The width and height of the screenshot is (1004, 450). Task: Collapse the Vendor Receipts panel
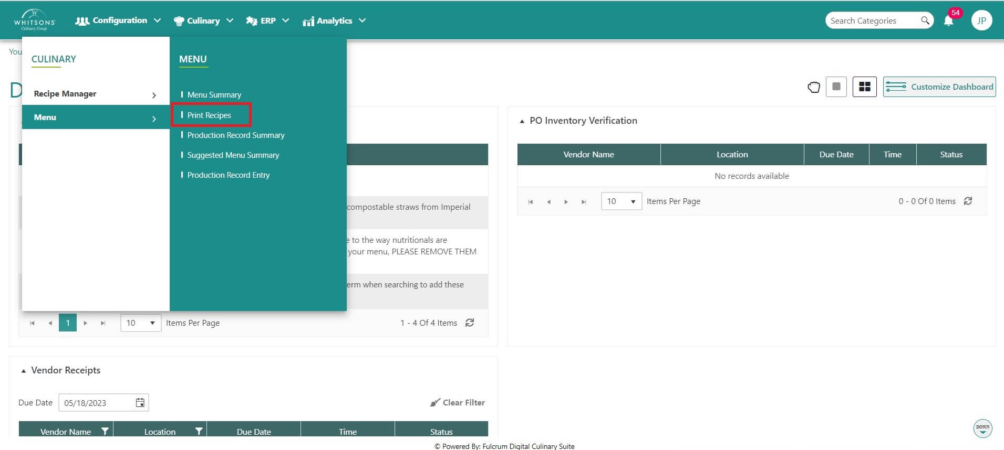(x=23, y=371)
